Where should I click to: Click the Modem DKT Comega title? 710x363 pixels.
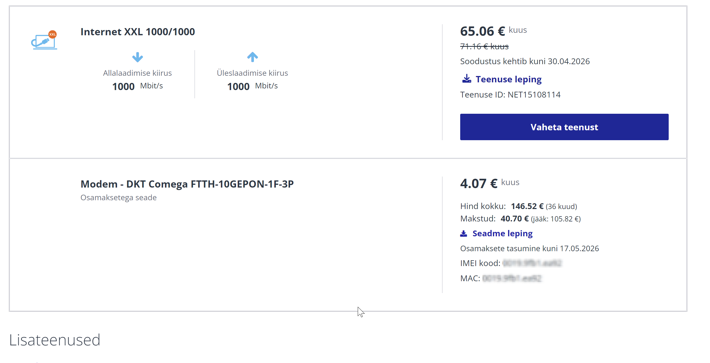point(187,184)
